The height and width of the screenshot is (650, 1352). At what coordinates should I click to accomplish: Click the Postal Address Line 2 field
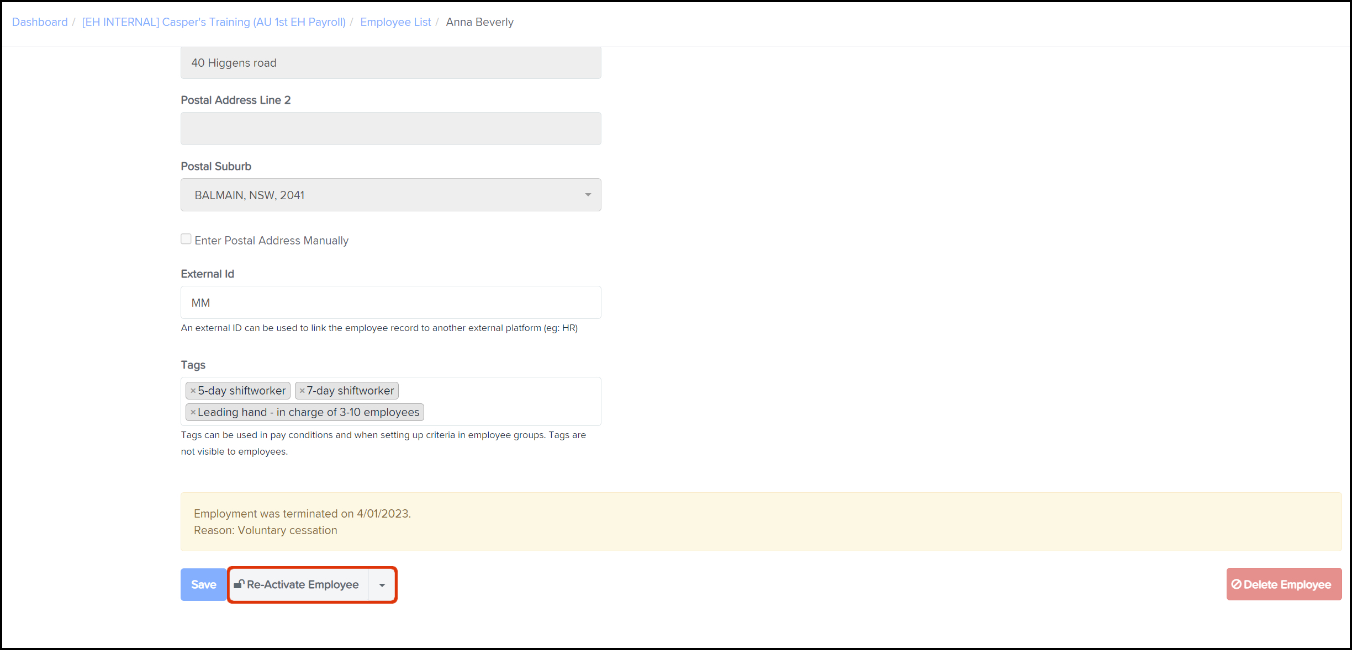[x=390, y=129]
